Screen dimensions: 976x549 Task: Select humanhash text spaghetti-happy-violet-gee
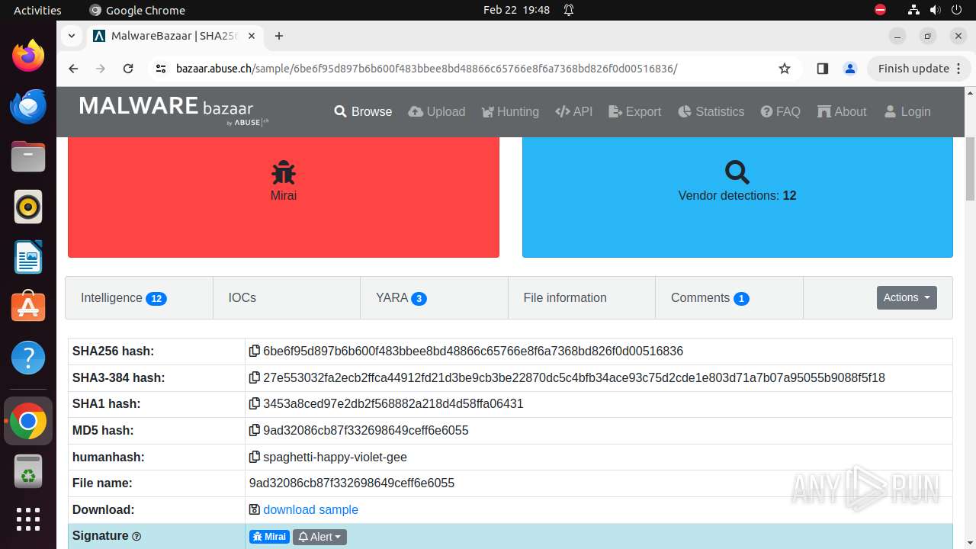335,457
